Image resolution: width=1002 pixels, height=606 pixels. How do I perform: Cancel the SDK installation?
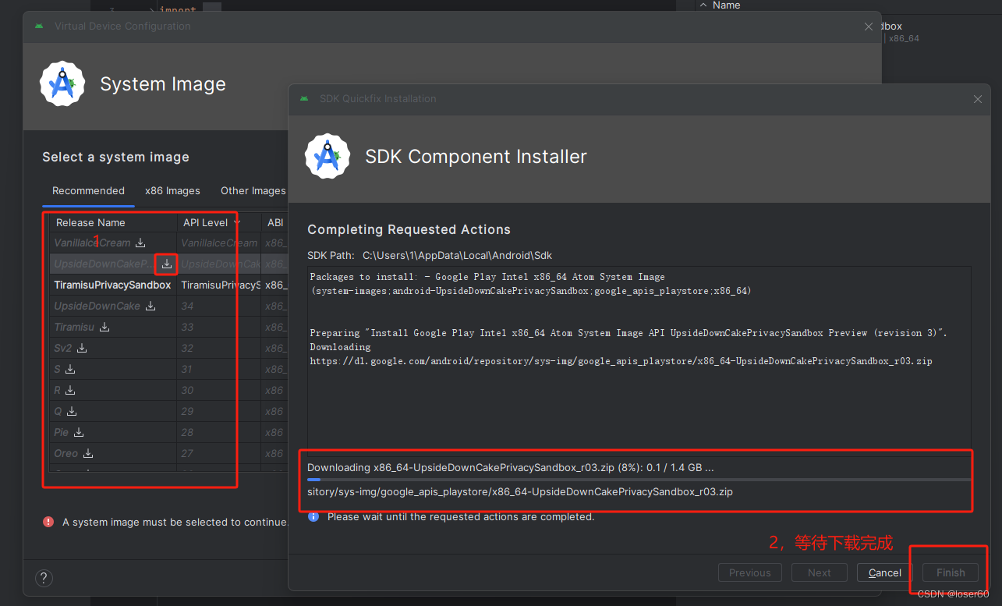point(885,573)
